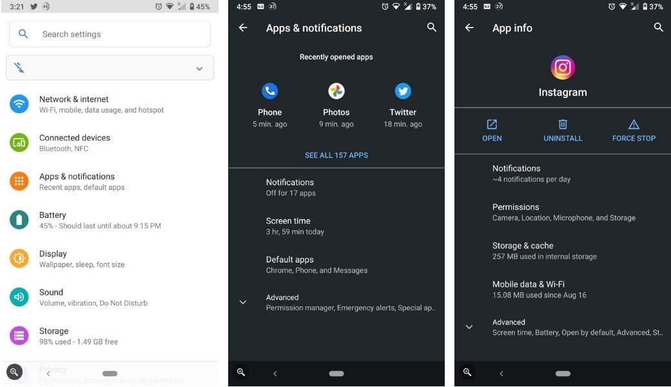Viewport: 671px width, 387px height.
Task: Open Notifications 'Off for 17 apps'
Action: (336, 187)
